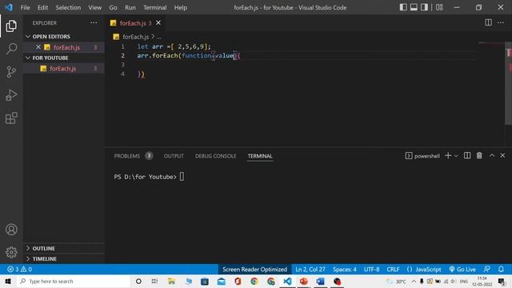Open Mail app from the taskbar

[221, 281]
